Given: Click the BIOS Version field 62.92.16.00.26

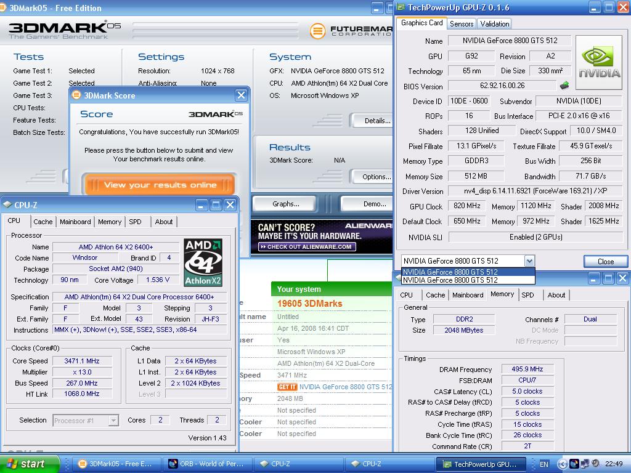Looking at the screenshot, I should 502,86.
